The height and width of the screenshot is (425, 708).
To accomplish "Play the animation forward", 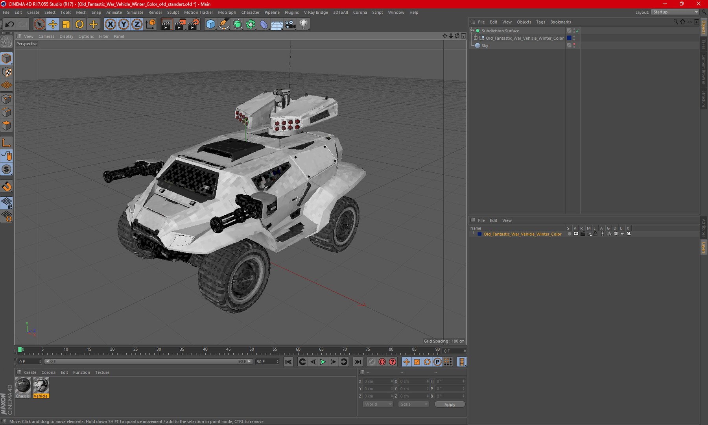I will (x=323, y=362).
